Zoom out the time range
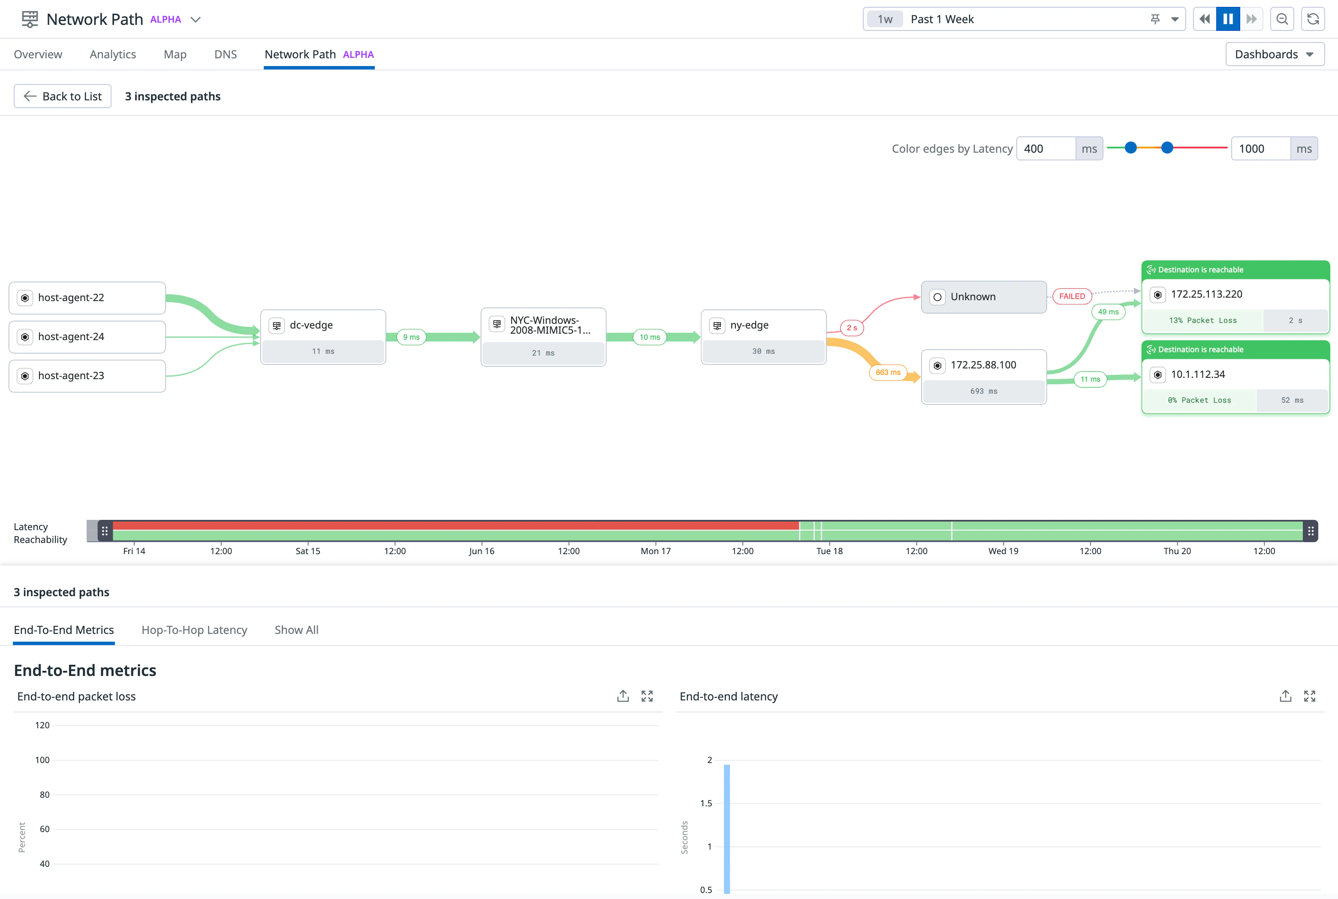Image resolution: width=1338 pixels, height=899 pixels. (1282, 19)
